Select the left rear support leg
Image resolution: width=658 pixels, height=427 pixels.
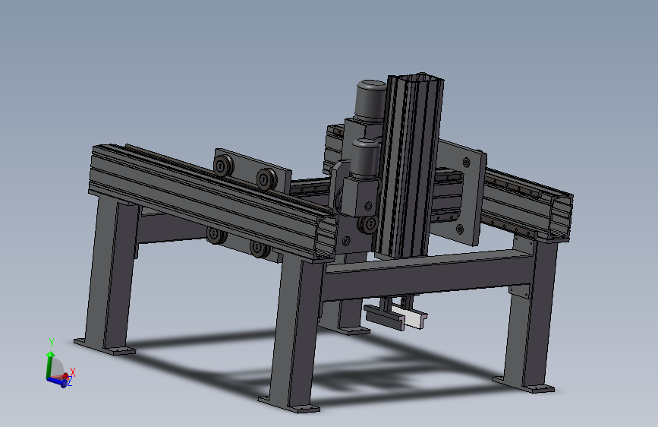112,274
